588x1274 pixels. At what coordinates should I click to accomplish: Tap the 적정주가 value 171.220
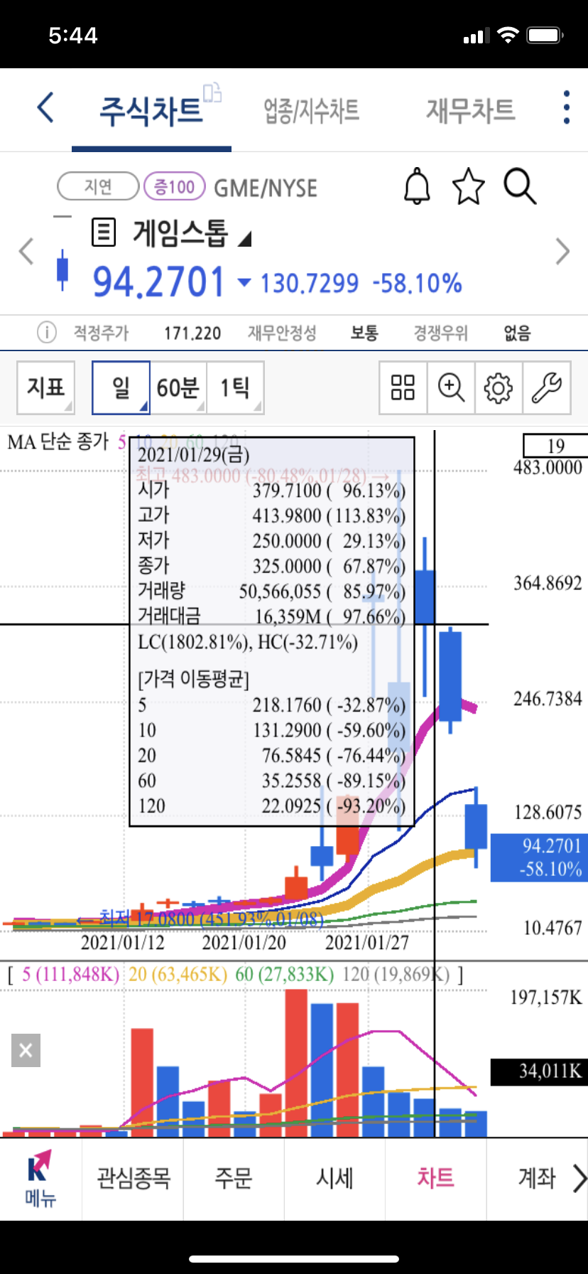(x=192, y=333)
